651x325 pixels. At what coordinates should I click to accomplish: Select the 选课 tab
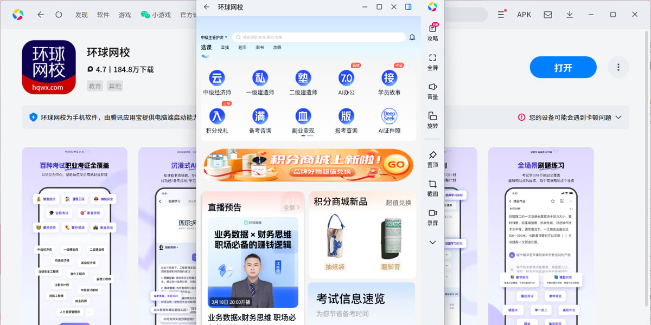[206, 48]
